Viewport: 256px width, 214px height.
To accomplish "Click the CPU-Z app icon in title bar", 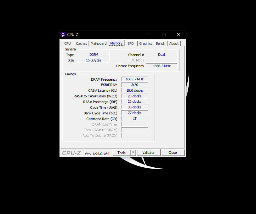I will 63,35.
